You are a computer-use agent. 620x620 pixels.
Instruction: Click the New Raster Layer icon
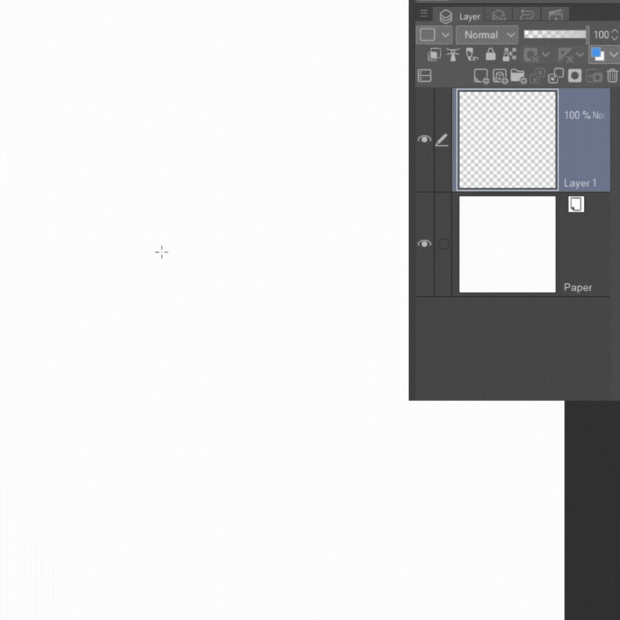(x=482, y=76)
